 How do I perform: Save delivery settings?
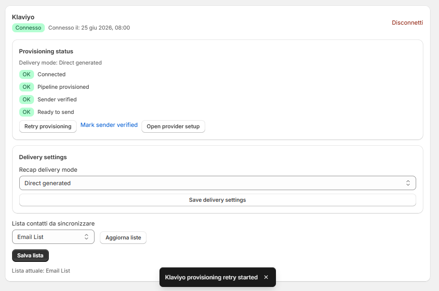pos(218,200)
